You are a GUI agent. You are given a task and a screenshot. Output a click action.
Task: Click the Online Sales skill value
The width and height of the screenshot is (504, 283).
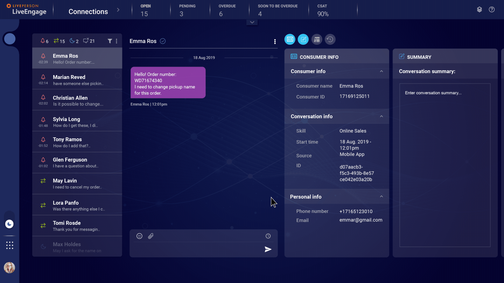(353, 131)
